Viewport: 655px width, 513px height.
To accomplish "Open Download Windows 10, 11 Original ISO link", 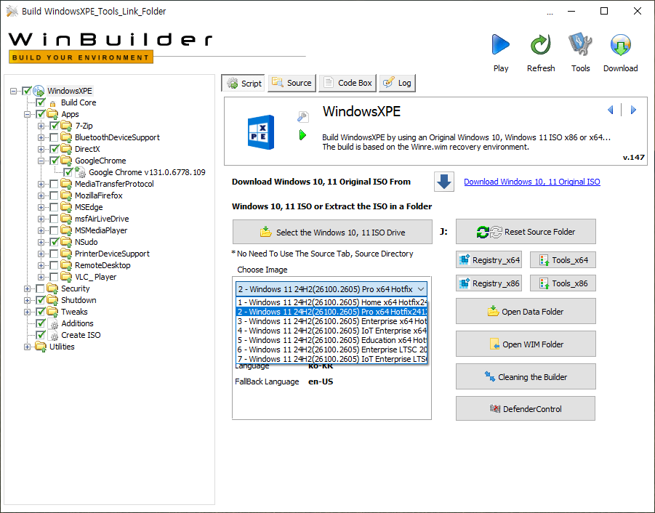I will click(x=531, y=182).
